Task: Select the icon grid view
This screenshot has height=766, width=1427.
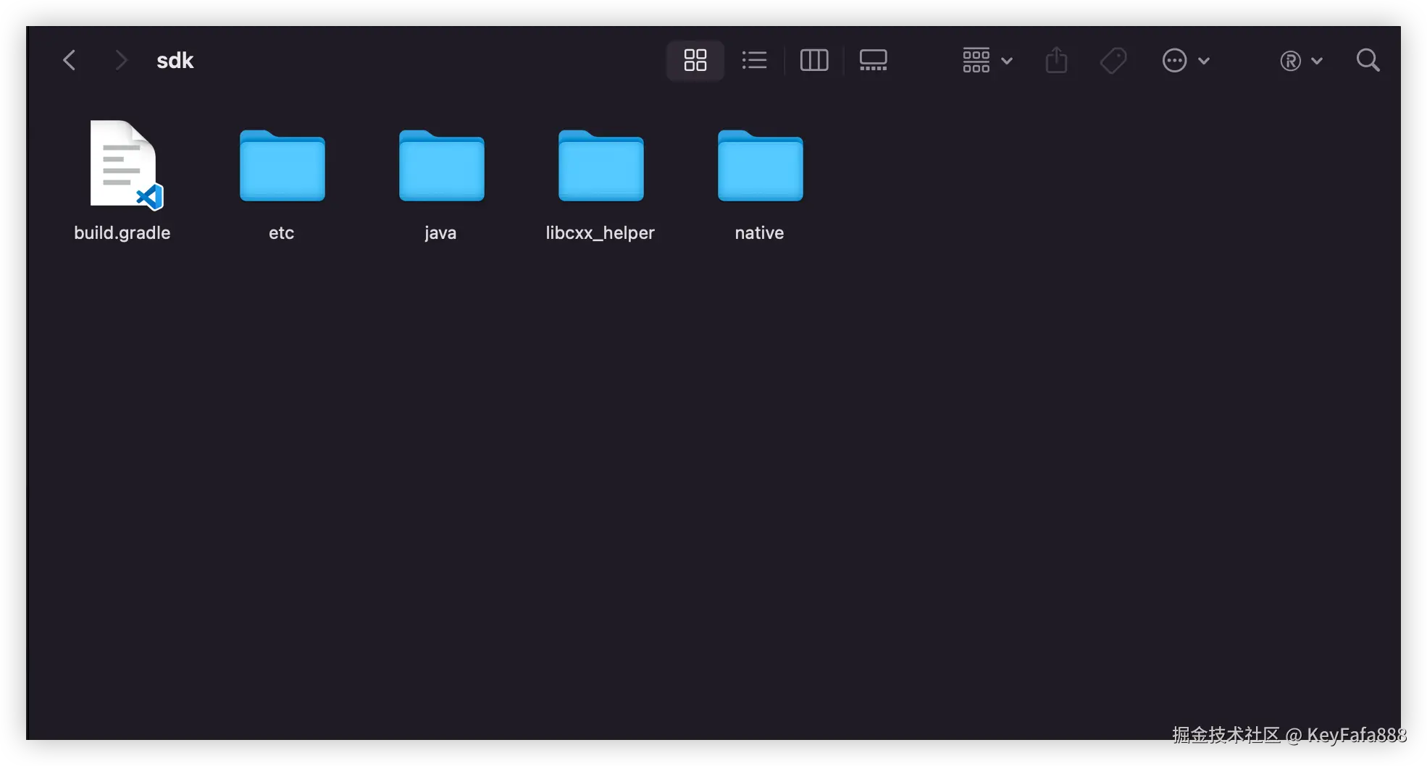Action: click(695, 60)
